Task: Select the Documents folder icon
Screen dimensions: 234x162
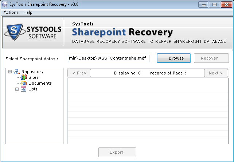Action: pyautogui.click(x=24, y=83)
